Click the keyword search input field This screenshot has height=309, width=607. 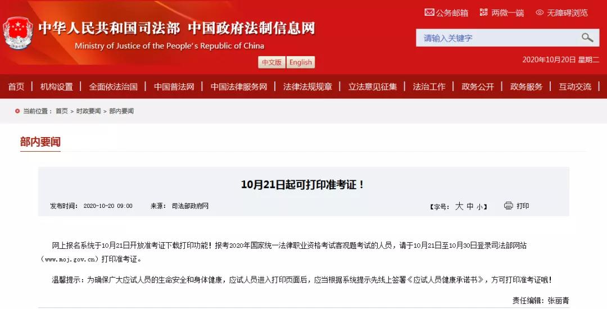497,38
